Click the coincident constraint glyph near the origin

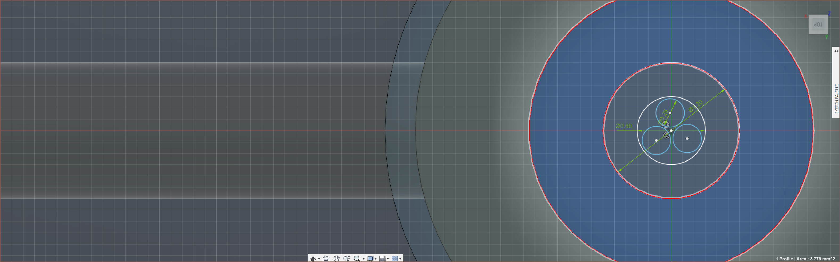click(x=667, y=135)
